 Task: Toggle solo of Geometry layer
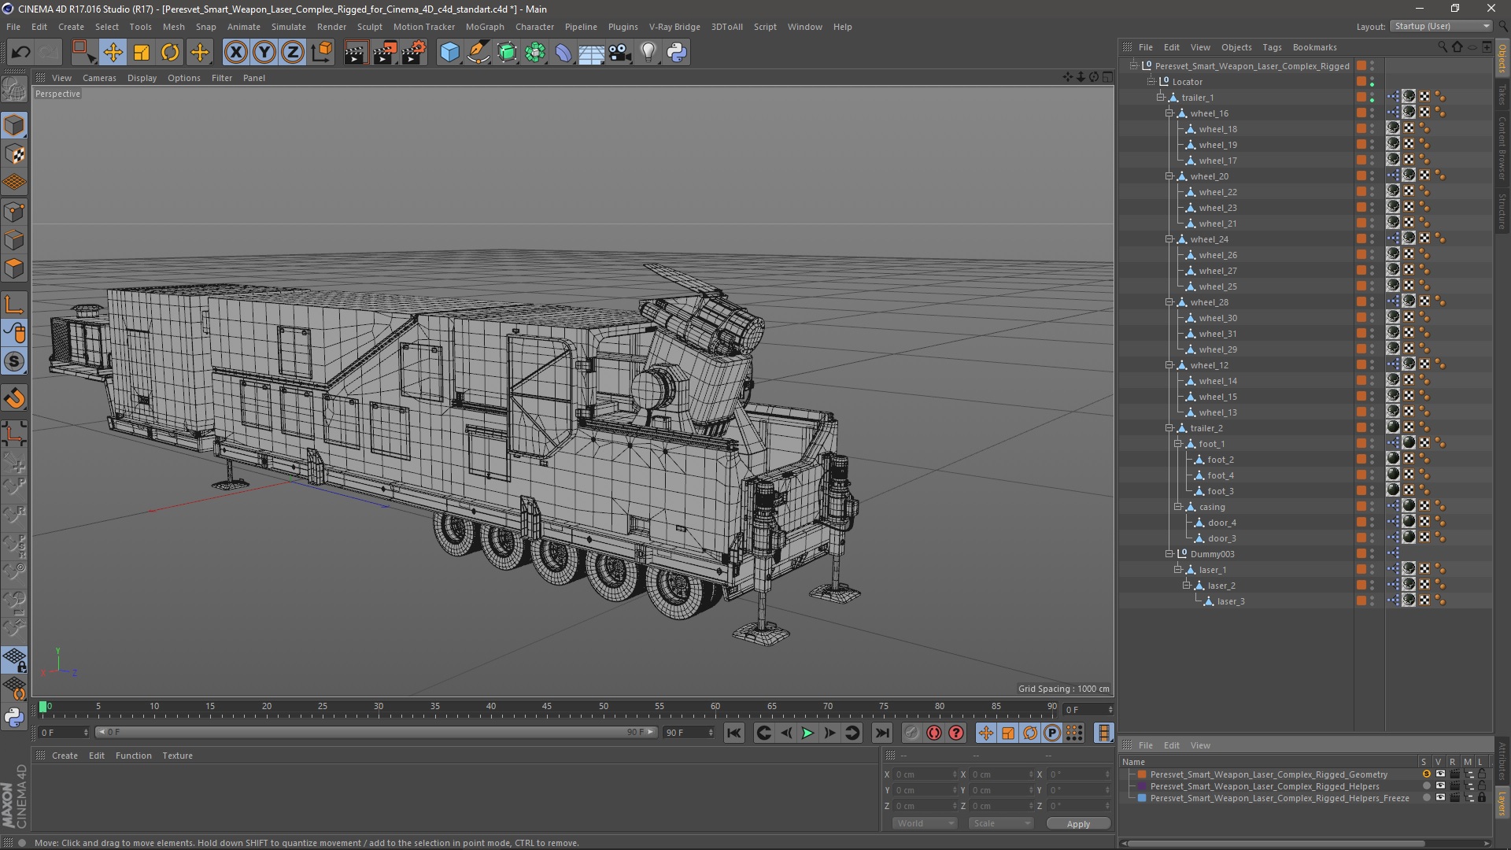click(x=1426, y=774)
